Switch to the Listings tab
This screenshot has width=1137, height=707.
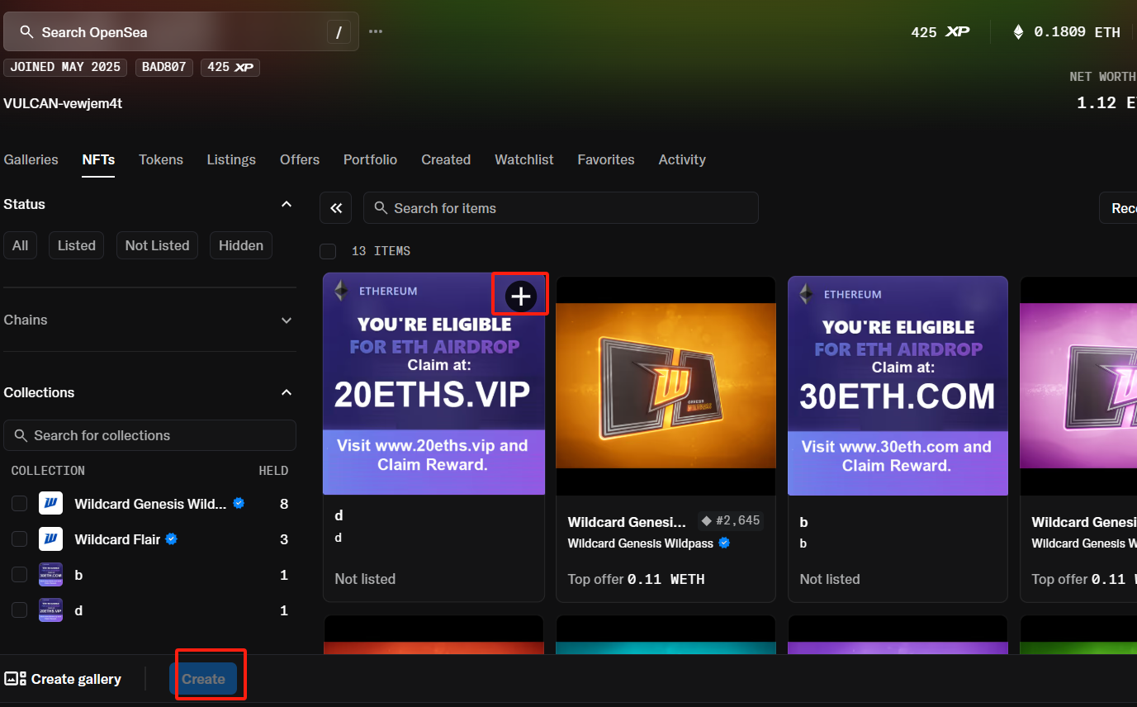[231, 159]
